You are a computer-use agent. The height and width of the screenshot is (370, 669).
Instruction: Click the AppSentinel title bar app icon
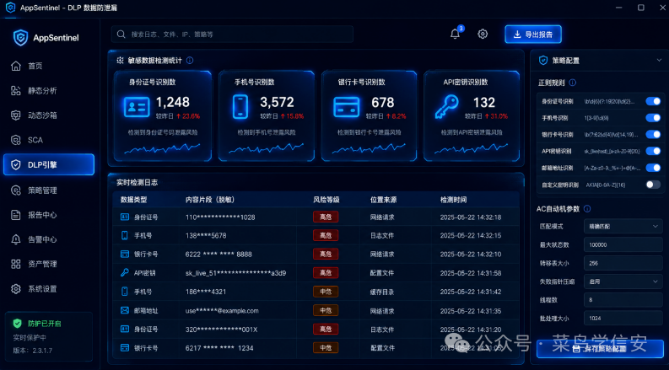10,8
